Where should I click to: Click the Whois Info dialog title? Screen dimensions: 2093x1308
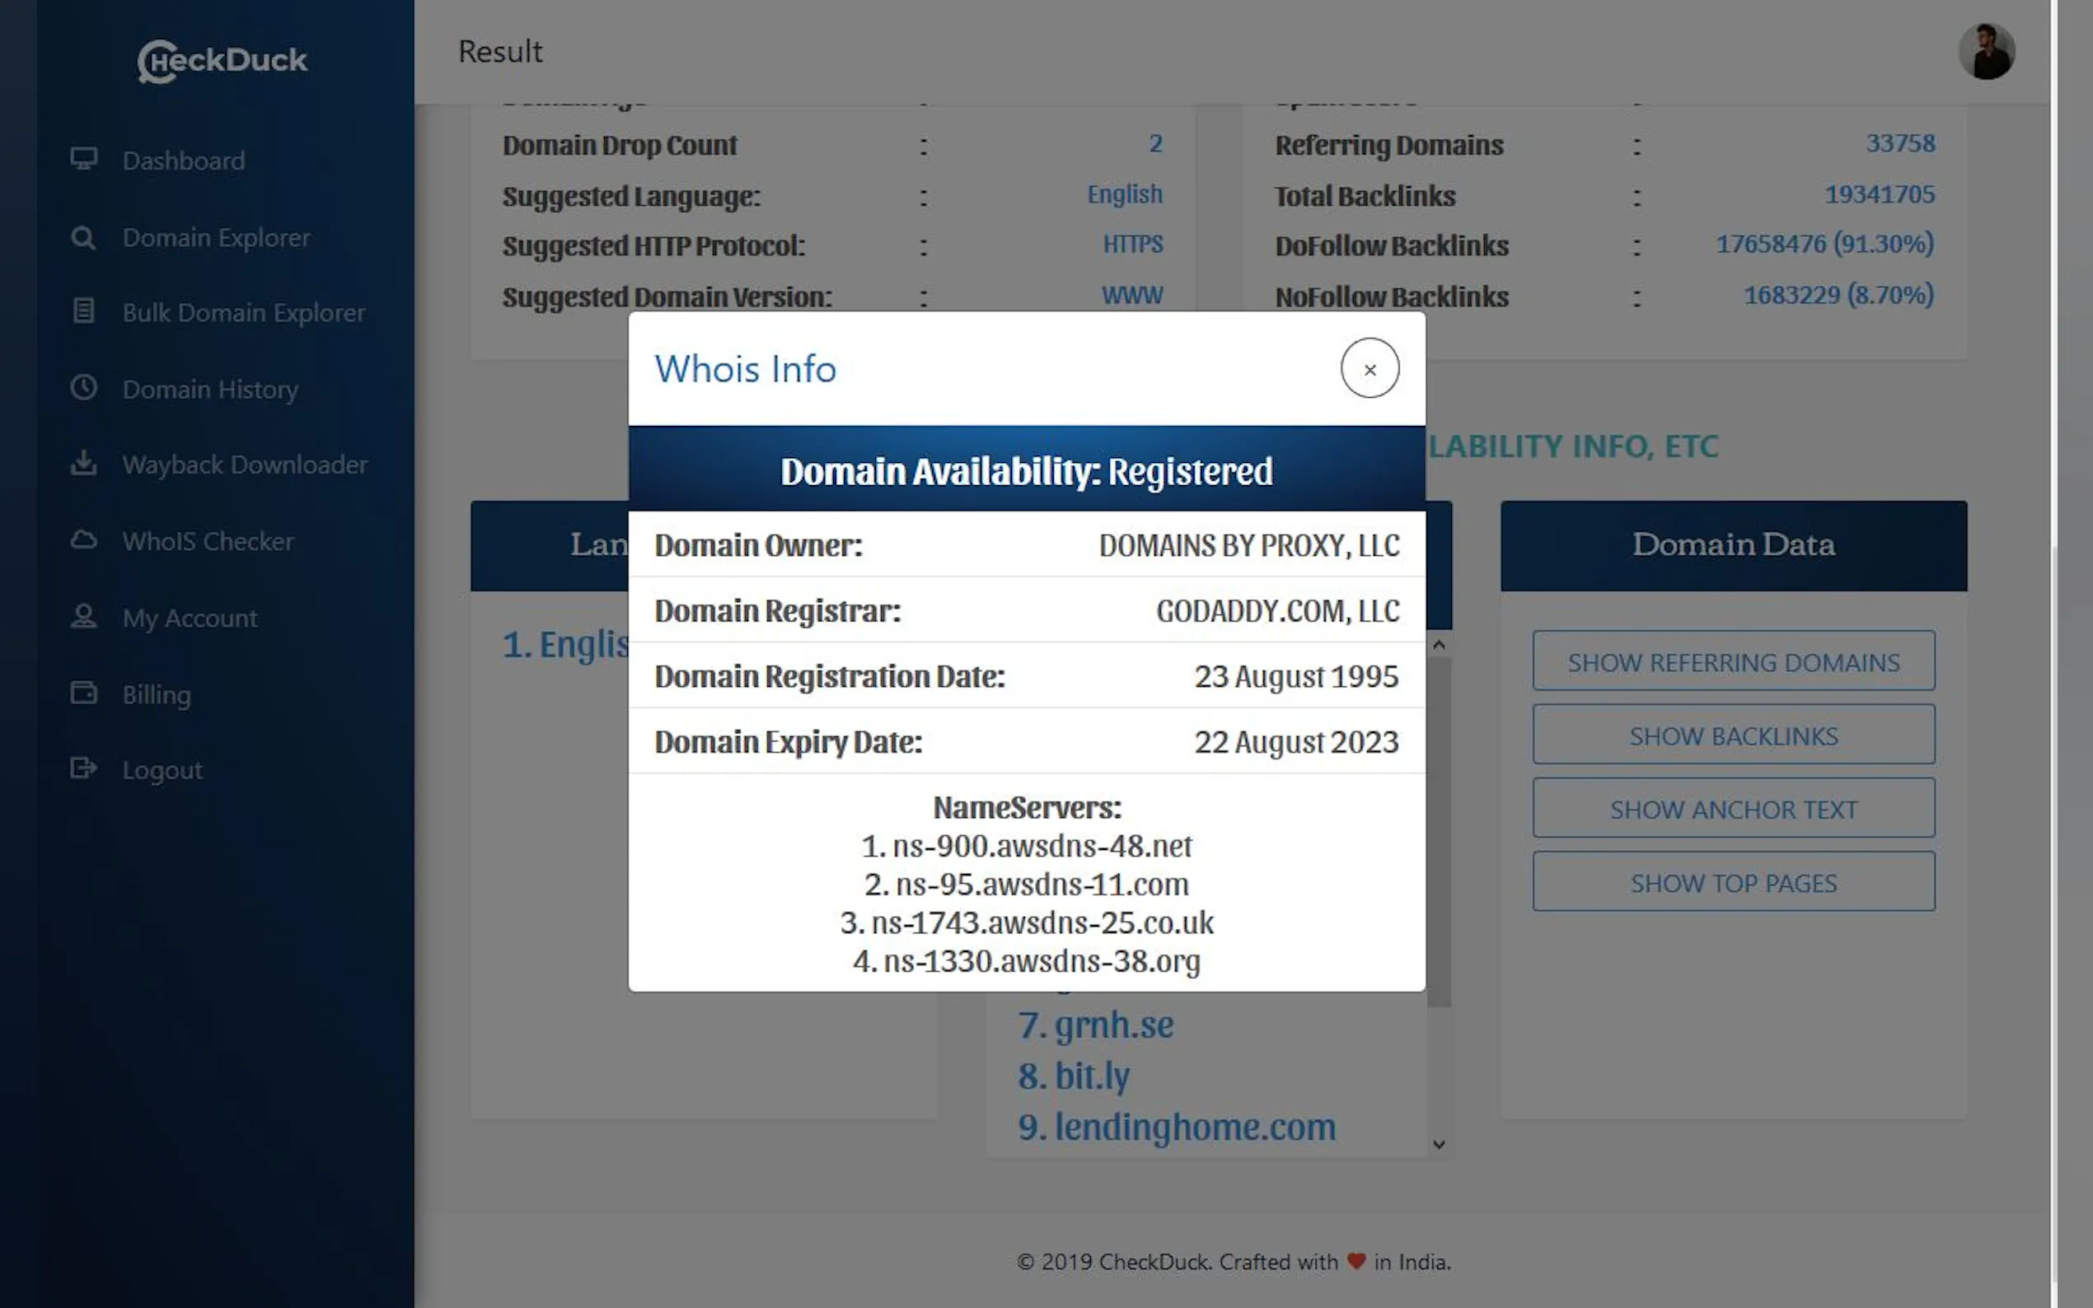pos(745,369)
